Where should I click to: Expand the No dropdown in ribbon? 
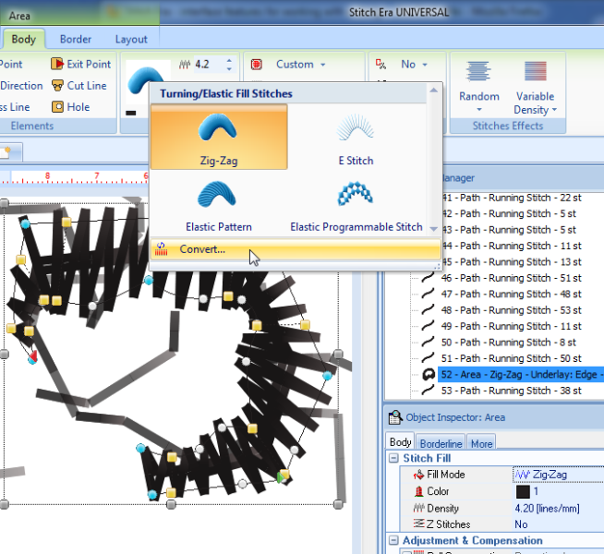coord(413,65)
